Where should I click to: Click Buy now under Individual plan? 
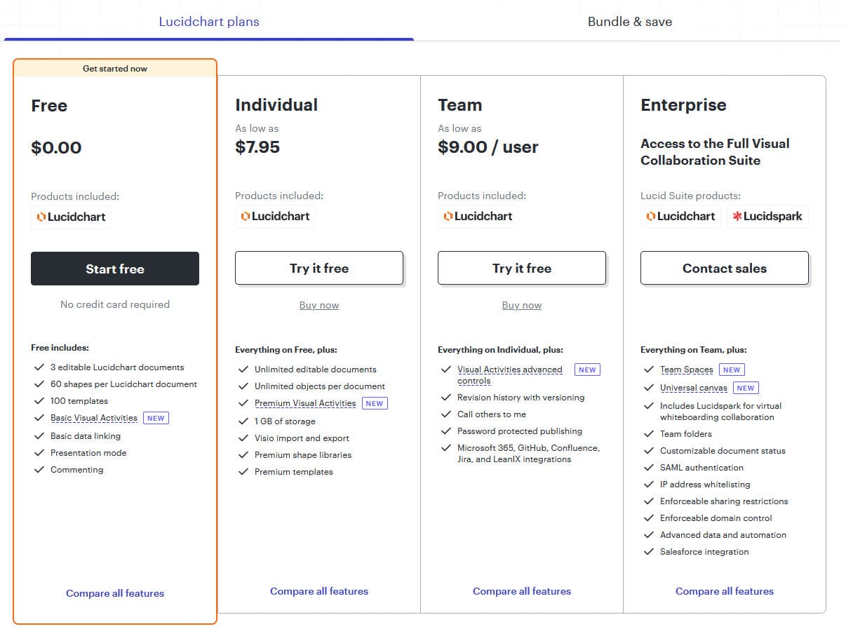click(x=319, y=305)
